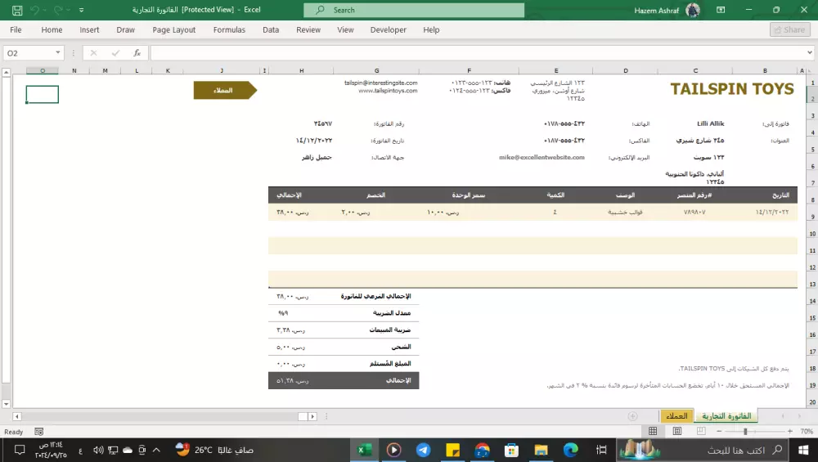Click the Name Box showing O2
Image resolution: width=818 pixels, height=462 pixels.
(x=28, y=52)
